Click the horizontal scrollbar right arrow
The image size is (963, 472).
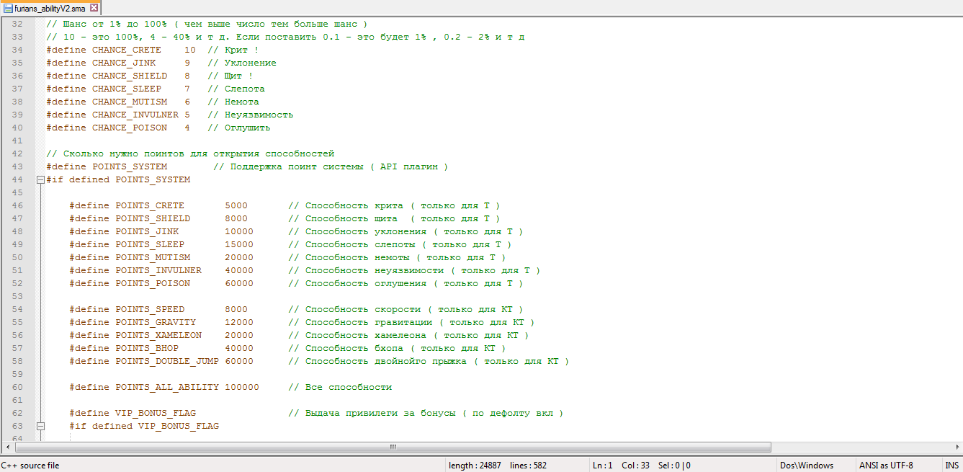(955, 447)
